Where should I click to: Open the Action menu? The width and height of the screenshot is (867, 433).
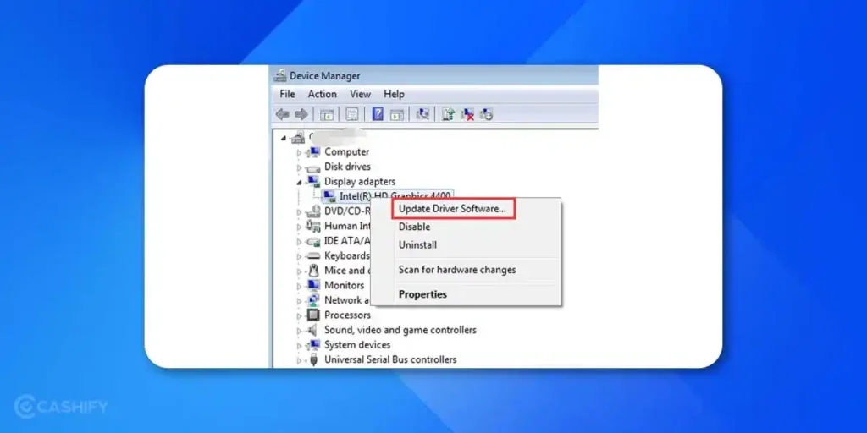(x=322, y=94)
